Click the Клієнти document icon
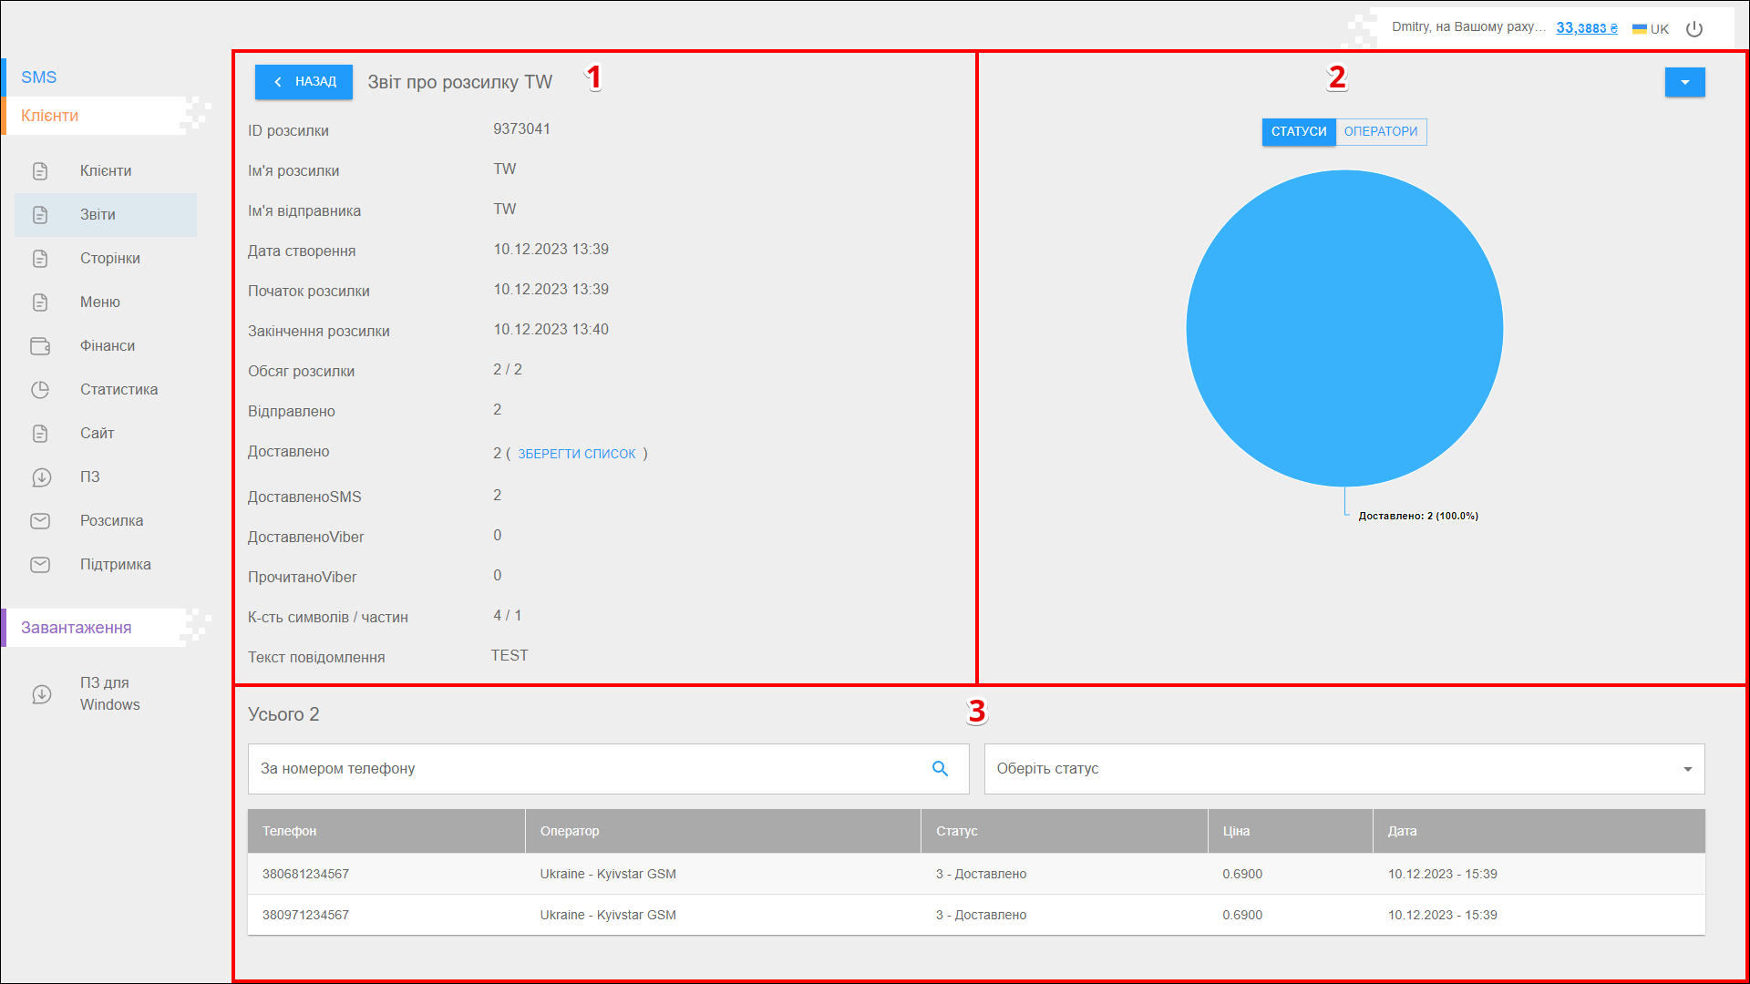 [x=40, y=171]
